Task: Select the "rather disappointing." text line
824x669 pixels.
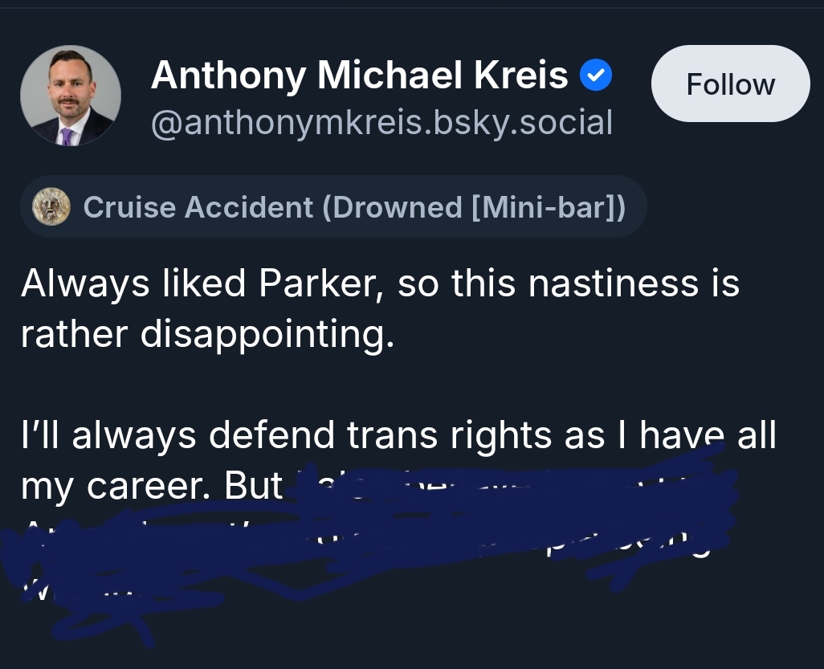Action: pos(207,334)
